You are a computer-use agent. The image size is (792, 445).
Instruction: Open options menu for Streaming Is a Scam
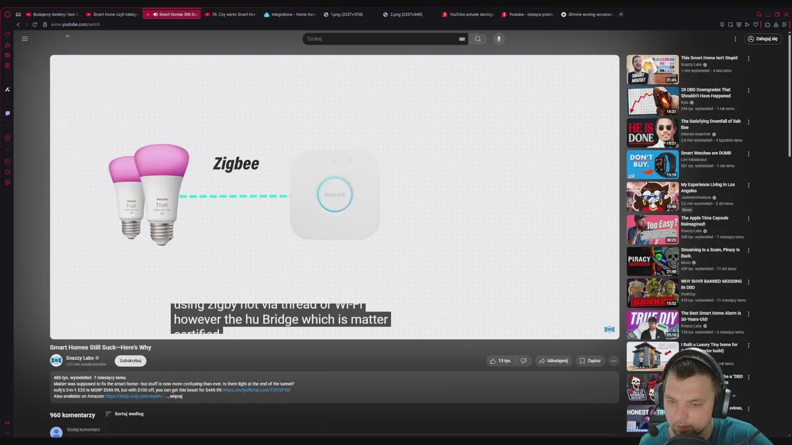pos(748,251)
